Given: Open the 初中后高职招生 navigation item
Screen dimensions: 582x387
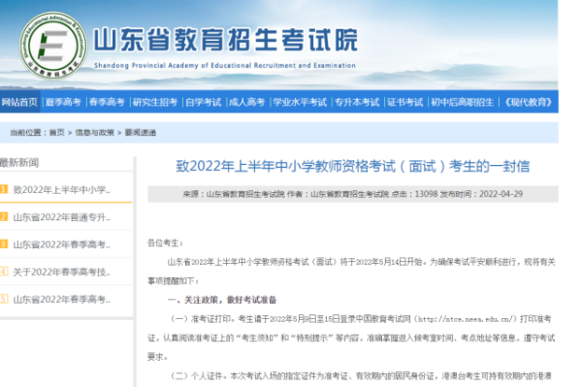Looking at the screenshot, I should 463,102.
